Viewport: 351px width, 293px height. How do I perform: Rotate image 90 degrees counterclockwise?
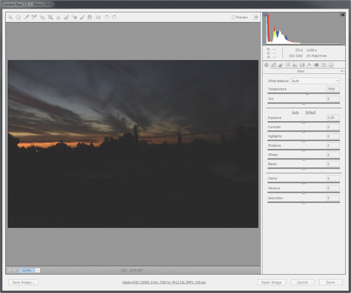tap(107, 17)
